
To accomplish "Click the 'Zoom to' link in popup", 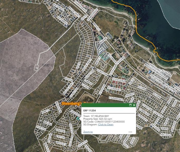I will point(88,132).
